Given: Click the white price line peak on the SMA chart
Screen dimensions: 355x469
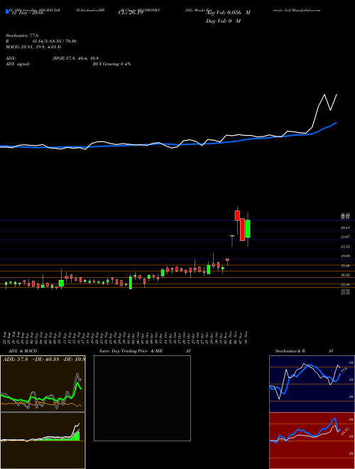Looking at the screenshot, I should click(324, 95).
